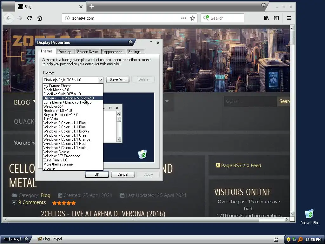Open a new browser tab
The width and height of the screenshot is (325, 244).
(x=92, y=7)
